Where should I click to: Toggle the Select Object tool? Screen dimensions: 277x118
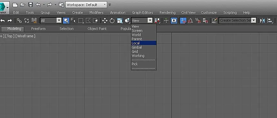(66, 21)
